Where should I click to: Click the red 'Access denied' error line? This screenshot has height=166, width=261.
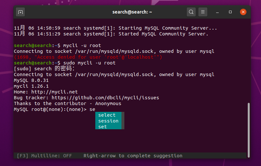click(x=88, y=57)
